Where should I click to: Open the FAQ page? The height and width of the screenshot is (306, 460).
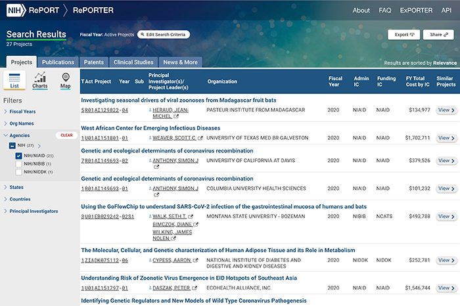point(385,11)
